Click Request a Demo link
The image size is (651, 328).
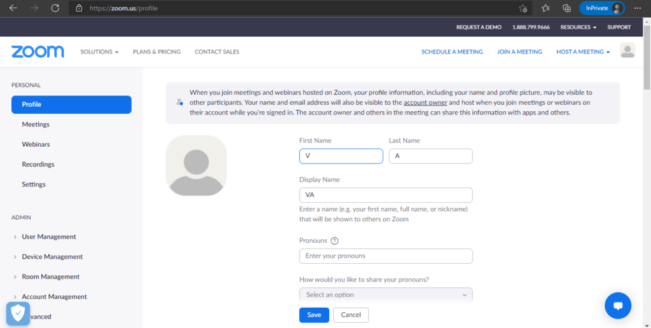coord(479,27)
